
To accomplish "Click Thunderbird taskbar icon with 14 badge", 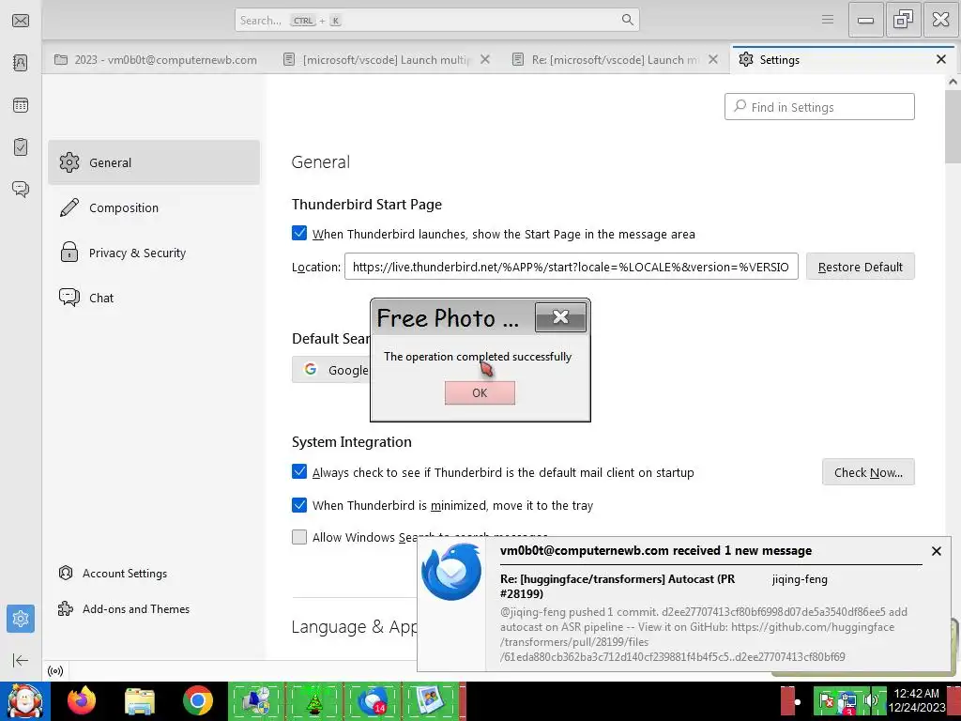I will (x=373, y=700).
